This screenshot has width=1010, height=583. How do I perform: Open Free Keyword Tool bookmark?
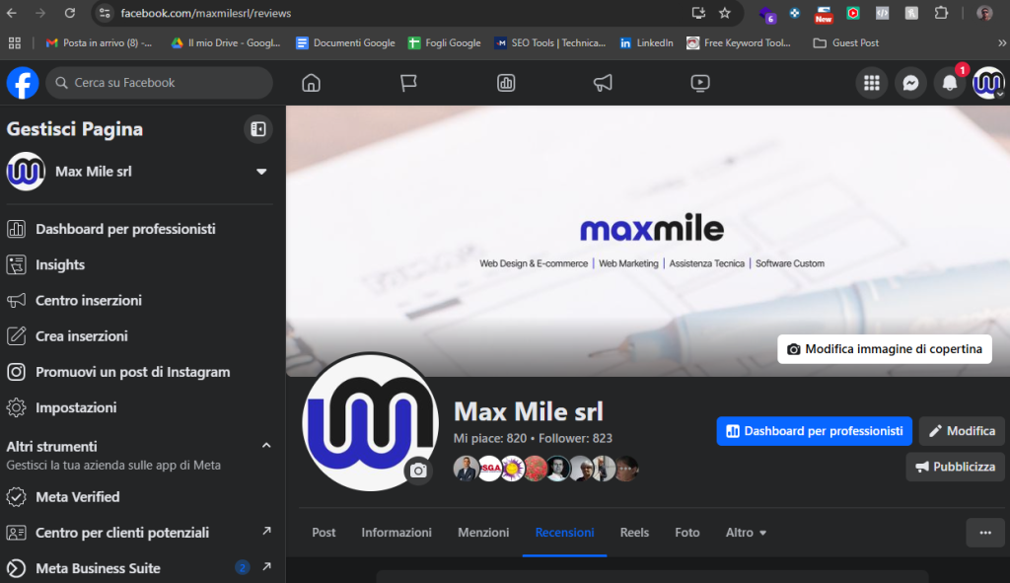click(739, 43)
